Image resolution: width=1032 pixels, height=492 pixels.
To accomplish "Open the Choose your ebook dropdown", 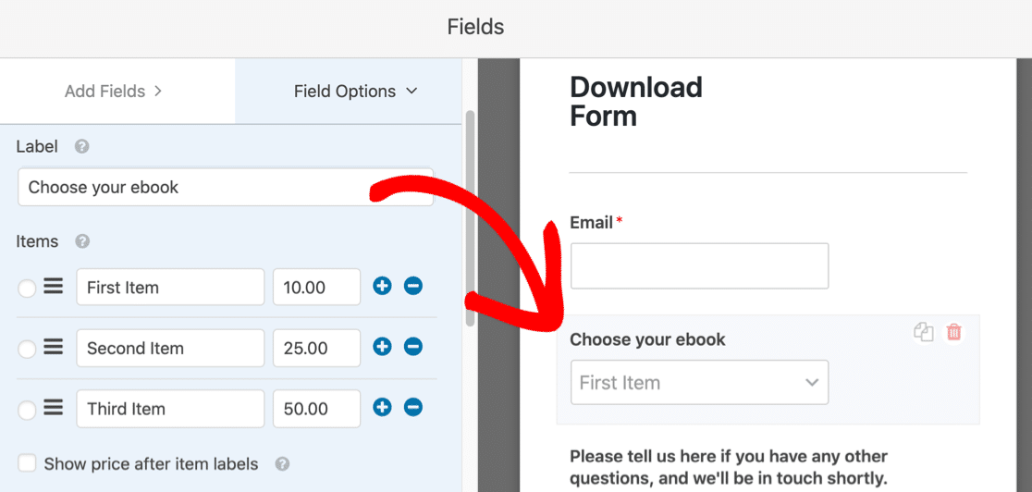I will point(699,383).
